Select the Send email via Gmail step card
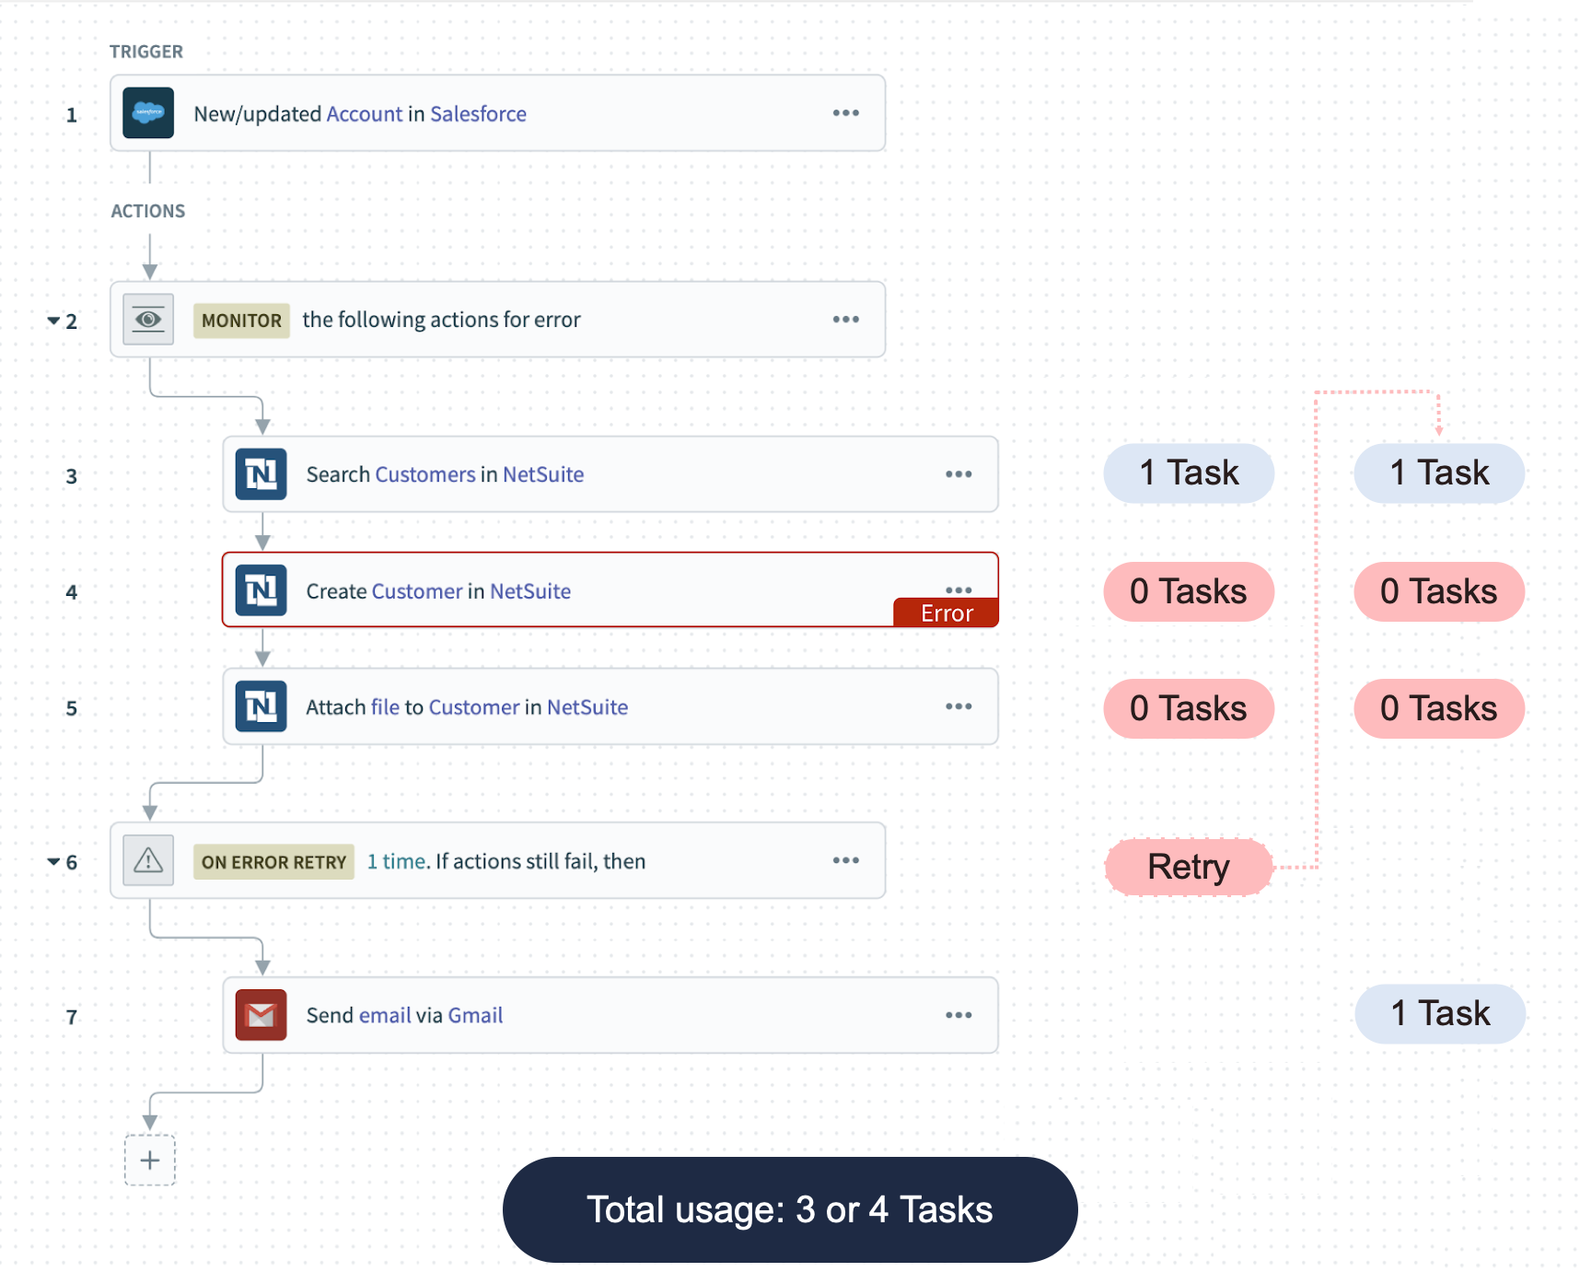This screenshot has width=1580, height=1272. (610, 1015)
